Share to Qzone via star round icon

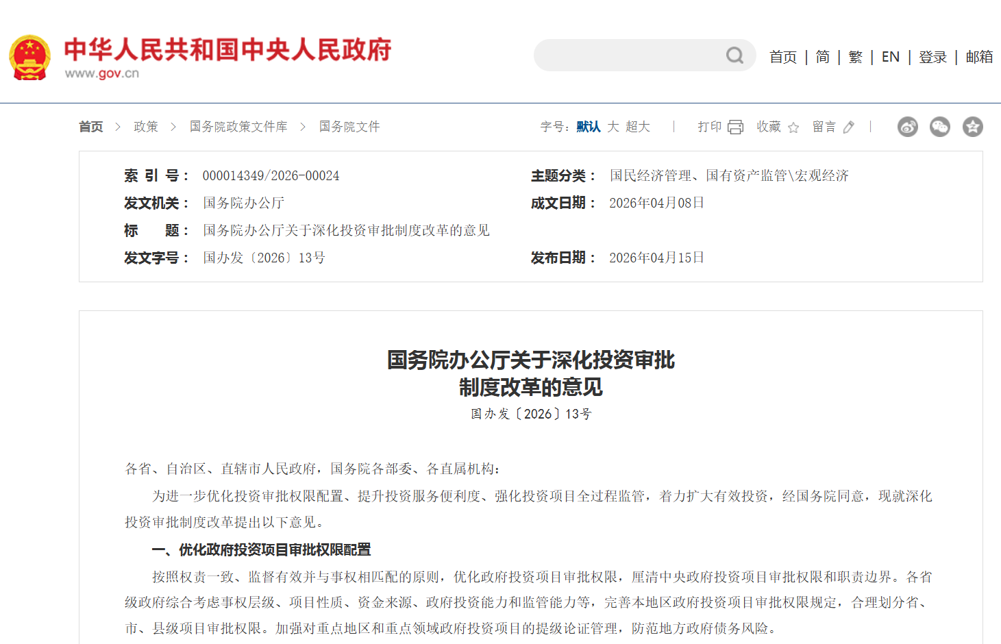tap(973, 127)
